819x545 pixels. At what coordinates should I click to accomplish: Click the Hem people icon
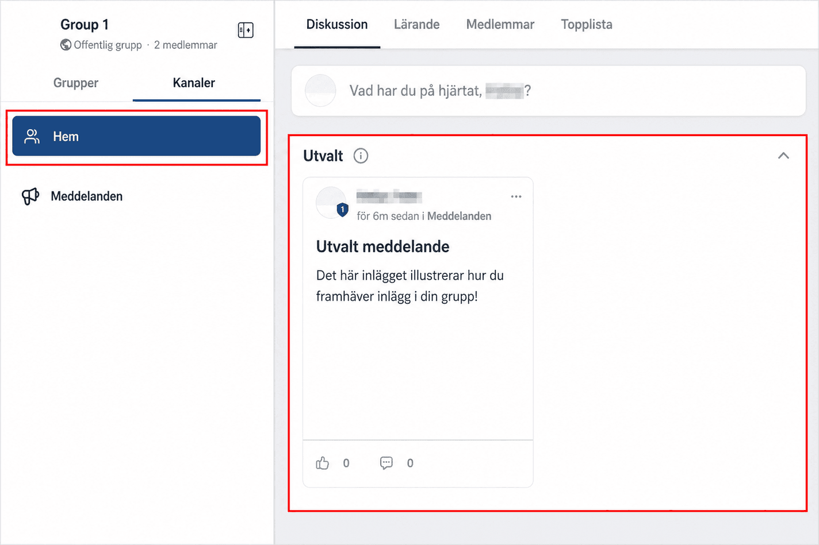click(32, 136)
